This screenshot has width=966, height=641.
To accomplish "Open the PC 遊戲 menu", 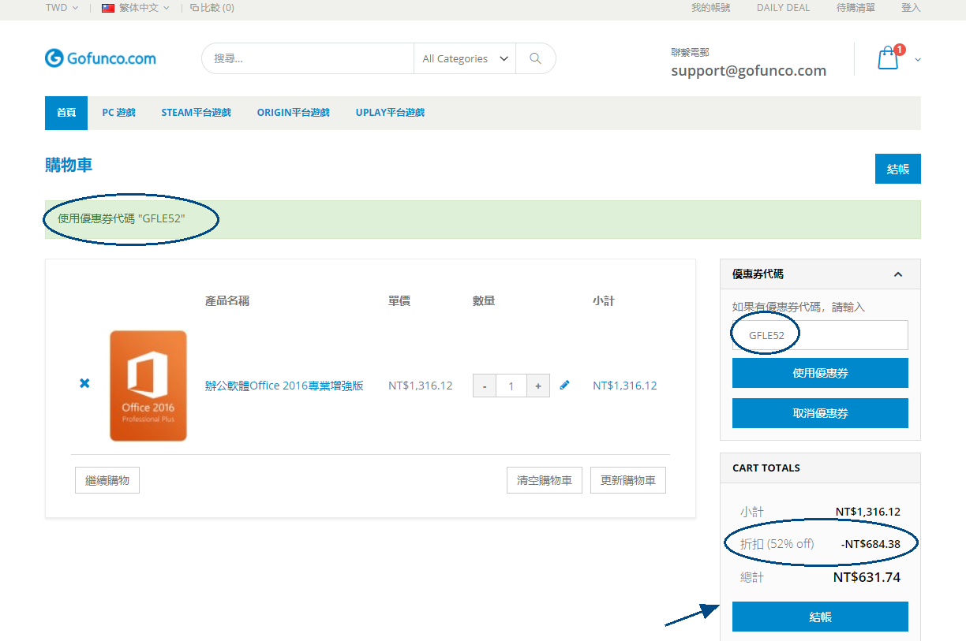I will coord(118,113).
